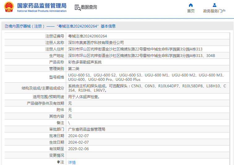
Task: Click the 附件 label
Action: [60, 110]
